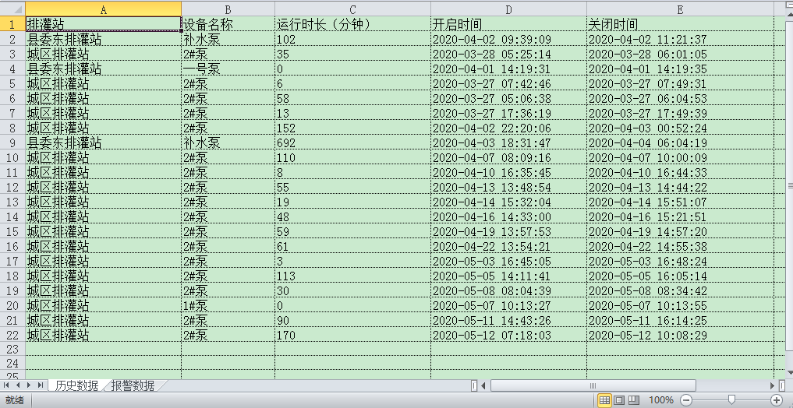The height and width of the screenshot is (408, 793).
Task: Select column C header
Action: coord(352,9)
